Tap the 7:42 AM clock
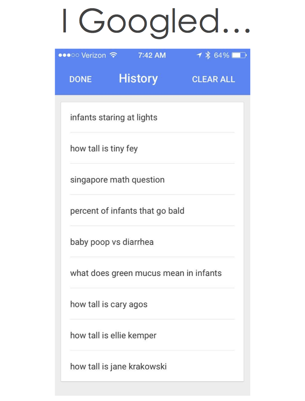305x401 pixels. [152, 55]
